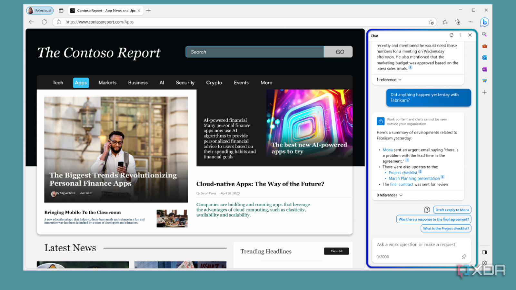Open the Biggest Trends Personal Finance article
This screenshot has width=516, height=290.
(x=113, y=179)
